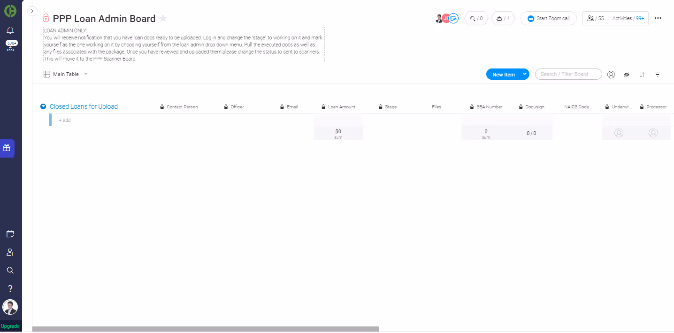This screenshot has width=674, height=333.
Task: Click the gift icon in left sidebar
Action: [7, 148]
